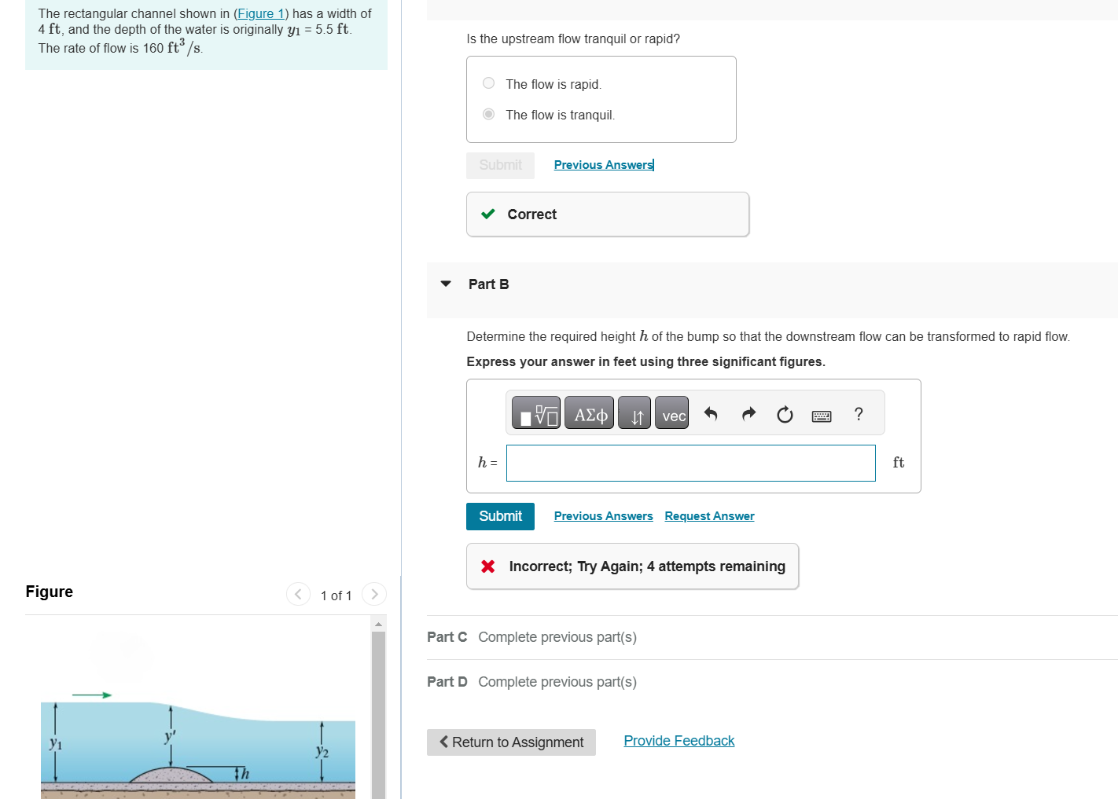Image resolution: width=1118 pixels, height=799 pixels.
Task: Open the Provide Feedback link
Action: [x=679, y=741]
